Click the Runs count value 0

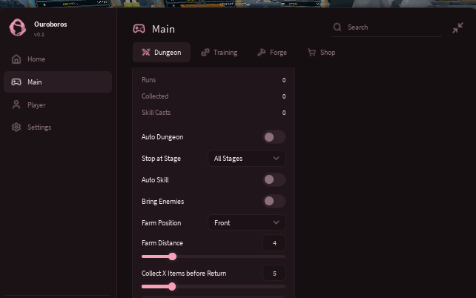click(284, 80)
